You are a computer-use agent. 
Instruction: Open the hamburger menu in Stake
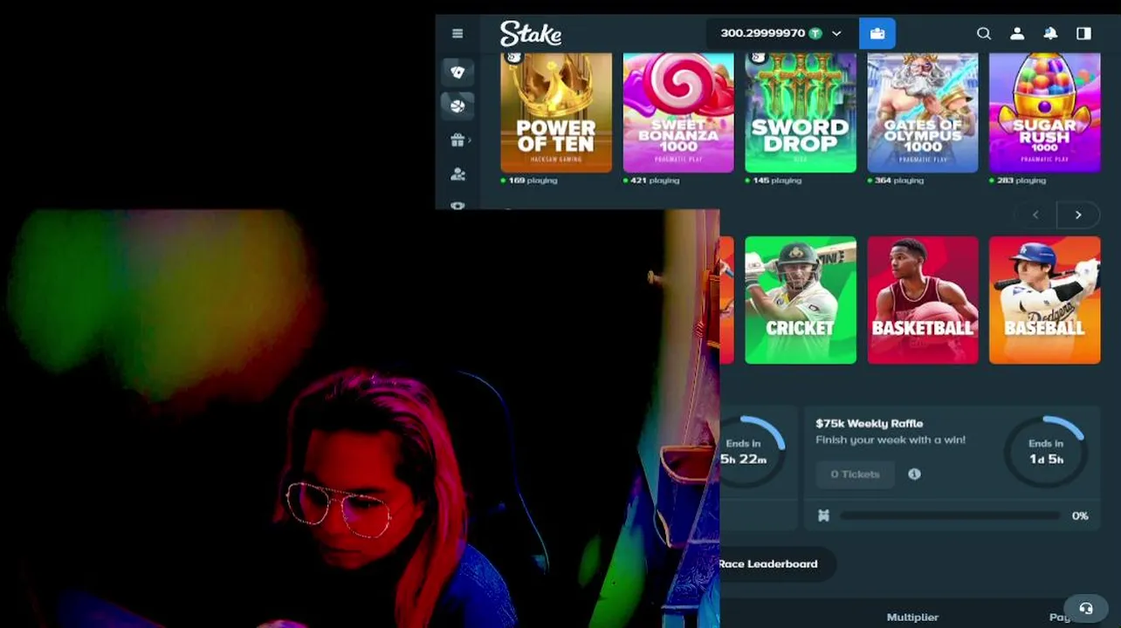click(457, 33)
